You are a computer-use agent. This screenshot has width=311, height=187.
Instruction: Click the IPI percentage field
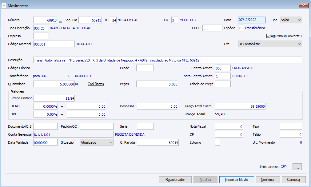coord(46,114)
